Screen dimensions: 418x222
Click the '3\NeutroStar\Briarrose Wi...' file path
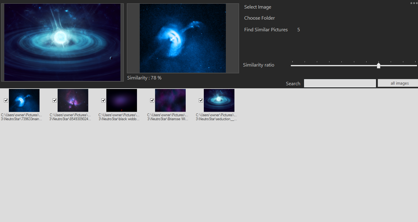(168, 119)
